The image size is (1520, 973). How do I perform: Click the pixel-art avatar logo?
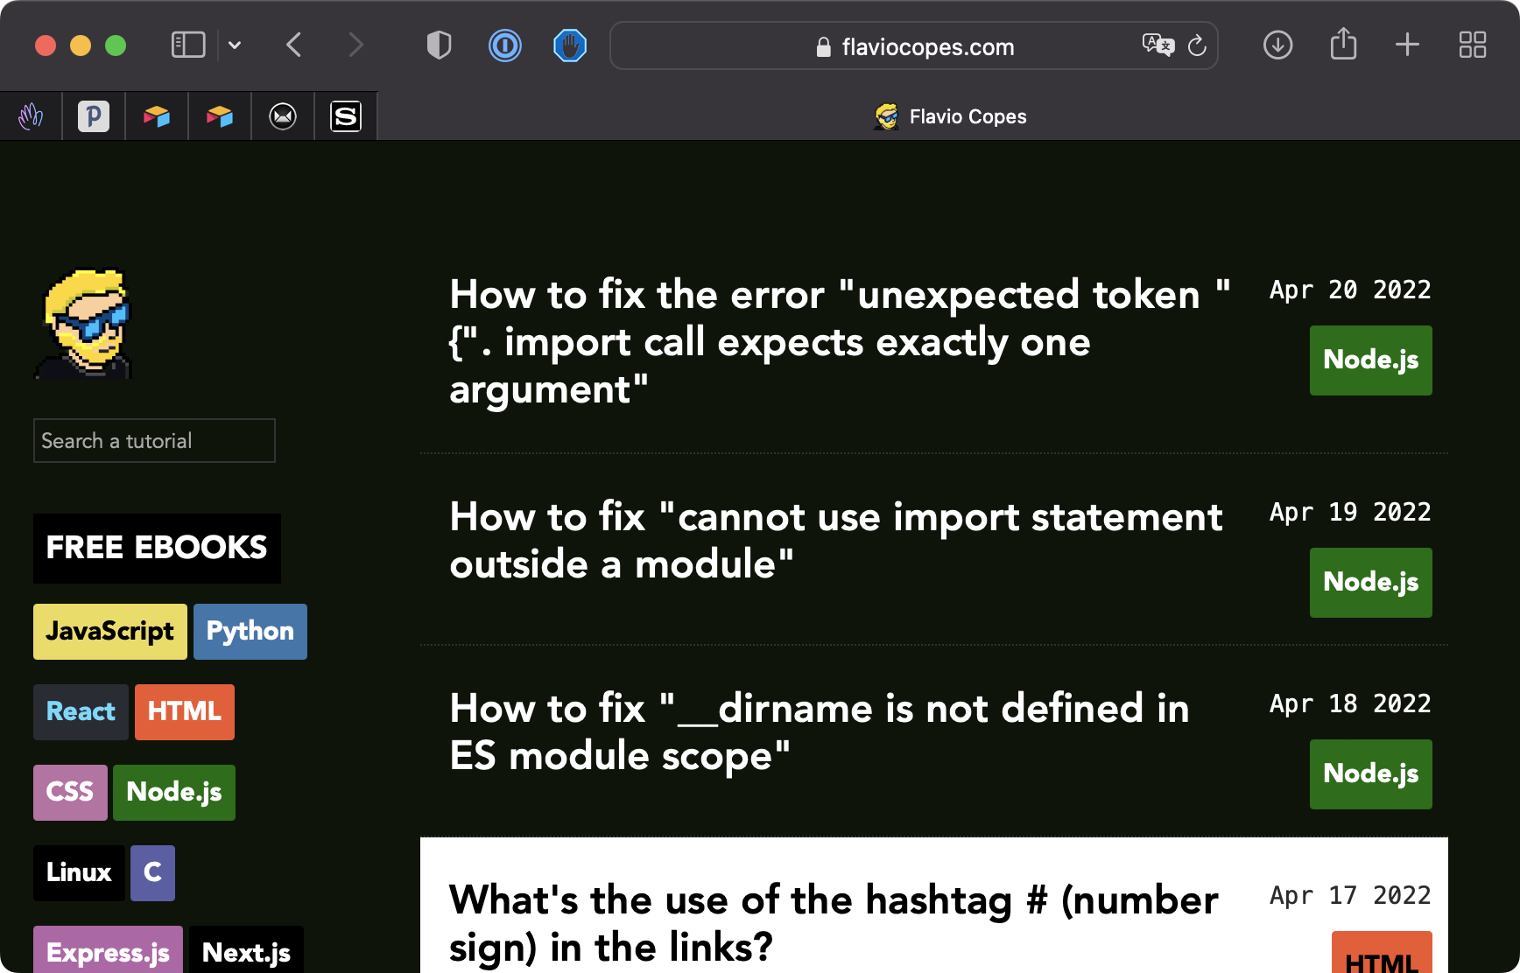coord(85,324)
